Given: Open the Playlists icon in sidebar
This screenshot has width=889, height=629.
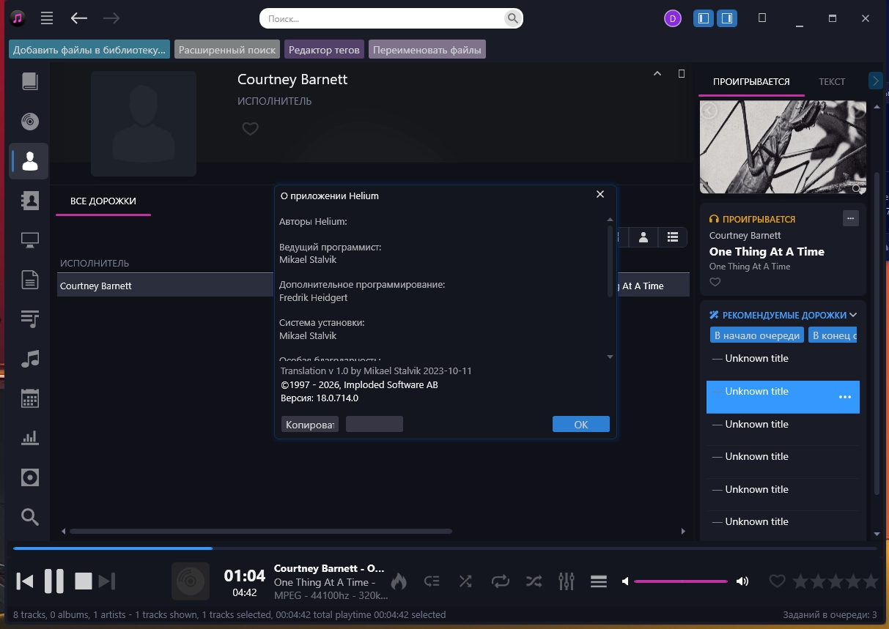Looking at the screenshot, I should click(x=30, y=319).
